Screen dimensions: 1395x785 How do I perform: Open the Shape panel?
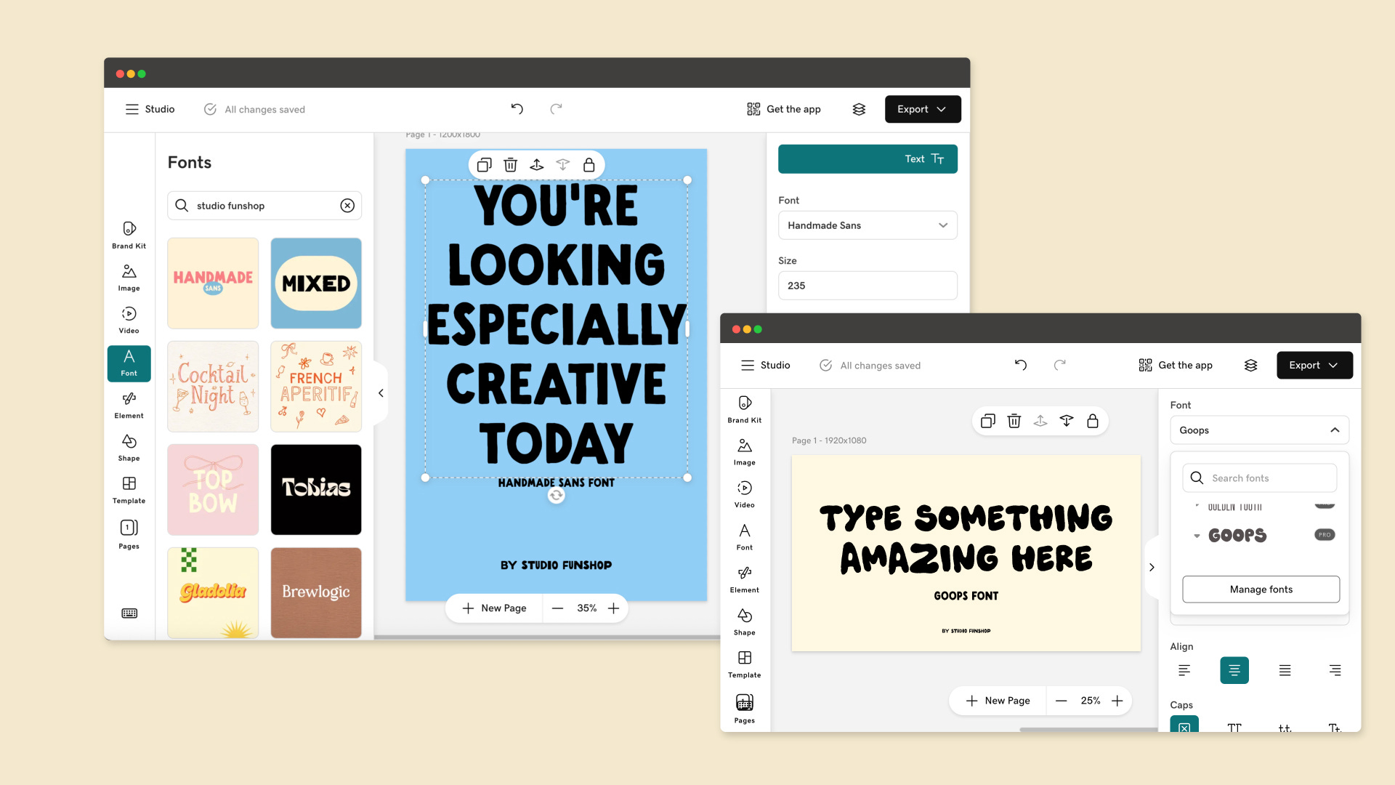(x=129, y=446)
